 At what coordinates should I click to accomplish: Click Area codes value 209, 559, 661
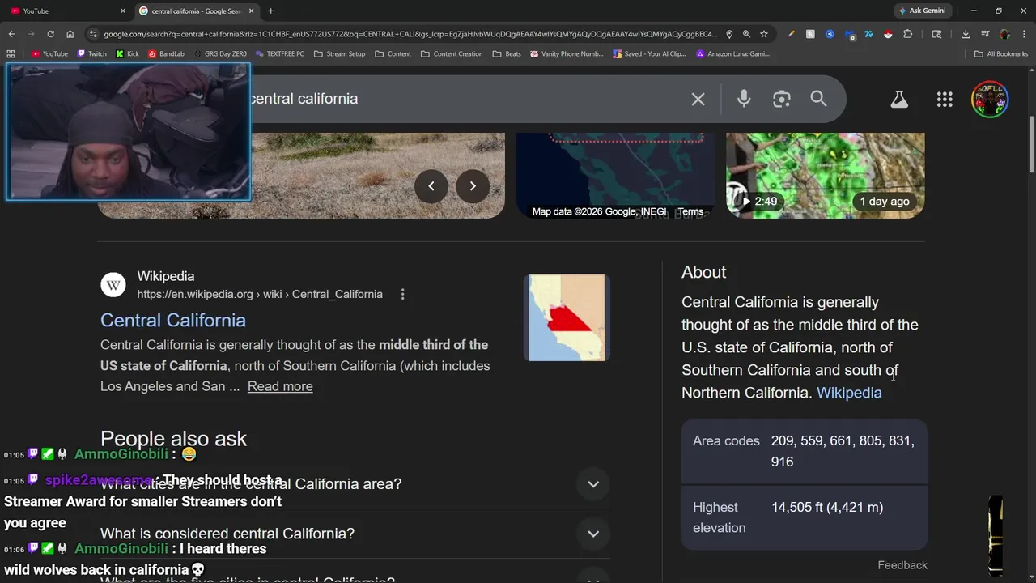click(843, 451)
